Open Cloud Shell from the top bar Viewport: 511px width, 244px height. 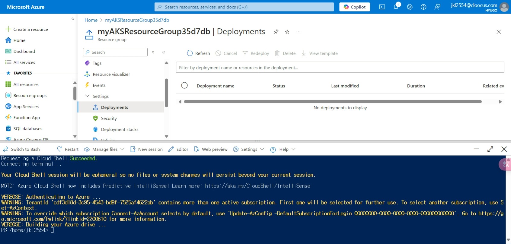(382, 7)
